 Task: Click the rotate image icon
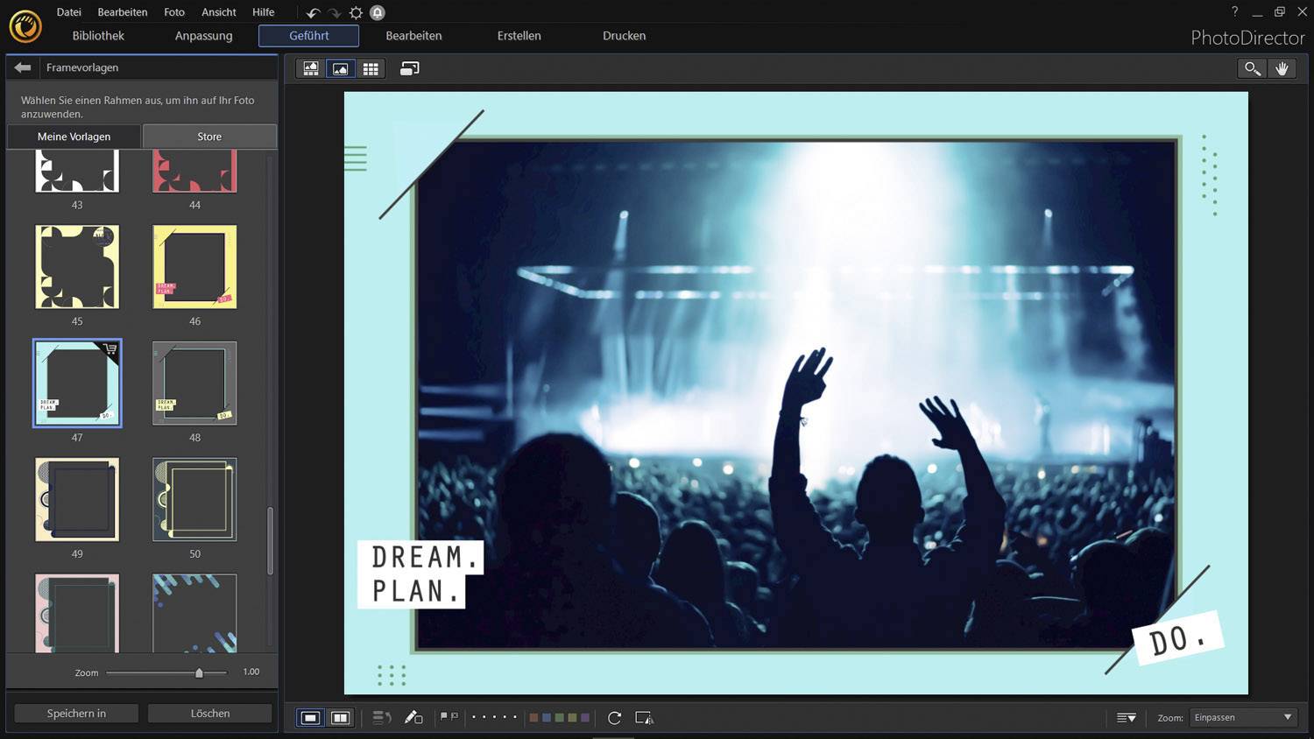[613, 717]
